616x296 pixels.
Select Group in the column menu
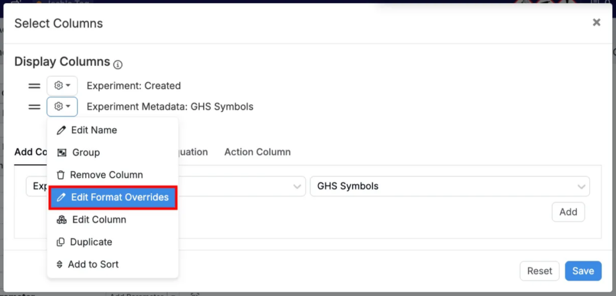(86, 153)
